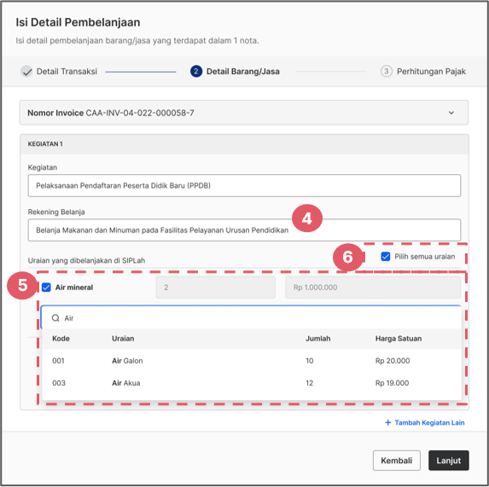Toggle Pilih semua uraian checkbox
This screenshot has height=487, width=489.
pyautogui.click(x=386, y=257)
